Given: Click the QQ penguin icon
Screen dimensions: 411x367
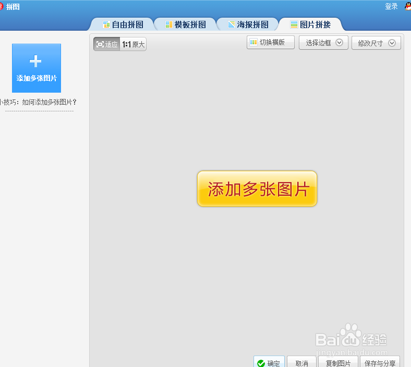Looking at the screenshot, I should pyautogui.click(x=408, y=6).
